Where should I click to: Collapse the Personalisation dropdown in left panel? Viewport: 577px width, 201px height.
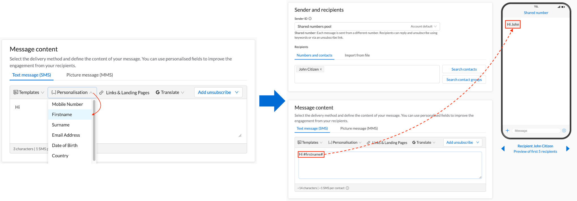click(x=72, y=92)
